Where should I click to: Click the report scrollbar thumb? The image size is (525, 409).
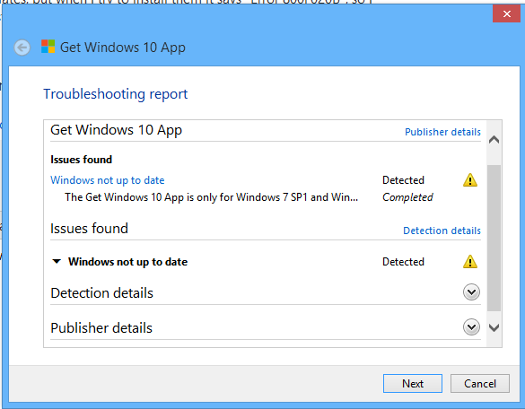point(494,238)
